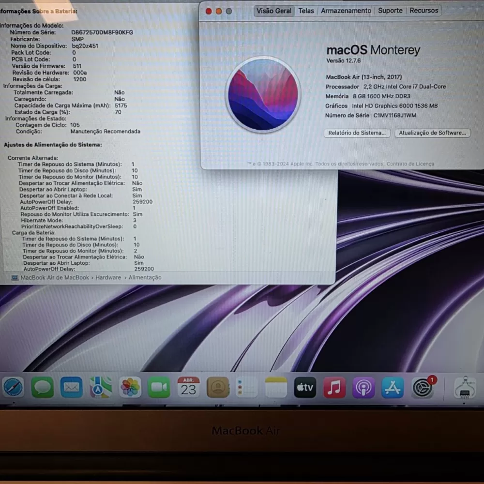This screenshot has height=484, width=484.
Task: Open the Suporte tab
Action: point(390,11)
